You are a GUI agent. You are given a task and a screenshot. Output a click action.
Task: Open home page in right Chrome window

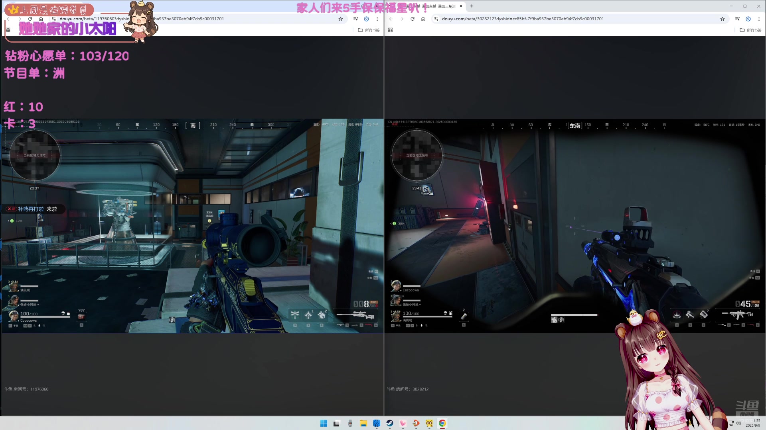click(423, 19)
